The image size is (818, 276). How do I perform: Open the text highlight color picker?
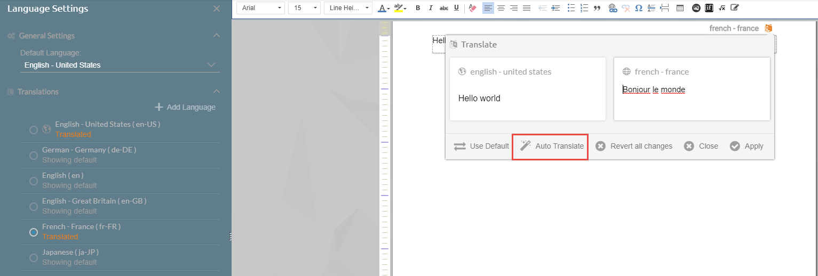coord(400,8)
